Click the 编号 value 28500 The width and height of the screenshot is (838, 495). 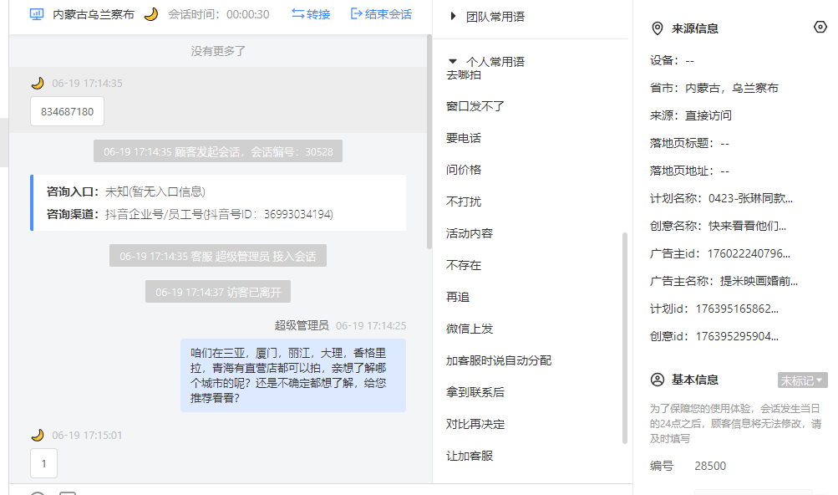[710, 466]
